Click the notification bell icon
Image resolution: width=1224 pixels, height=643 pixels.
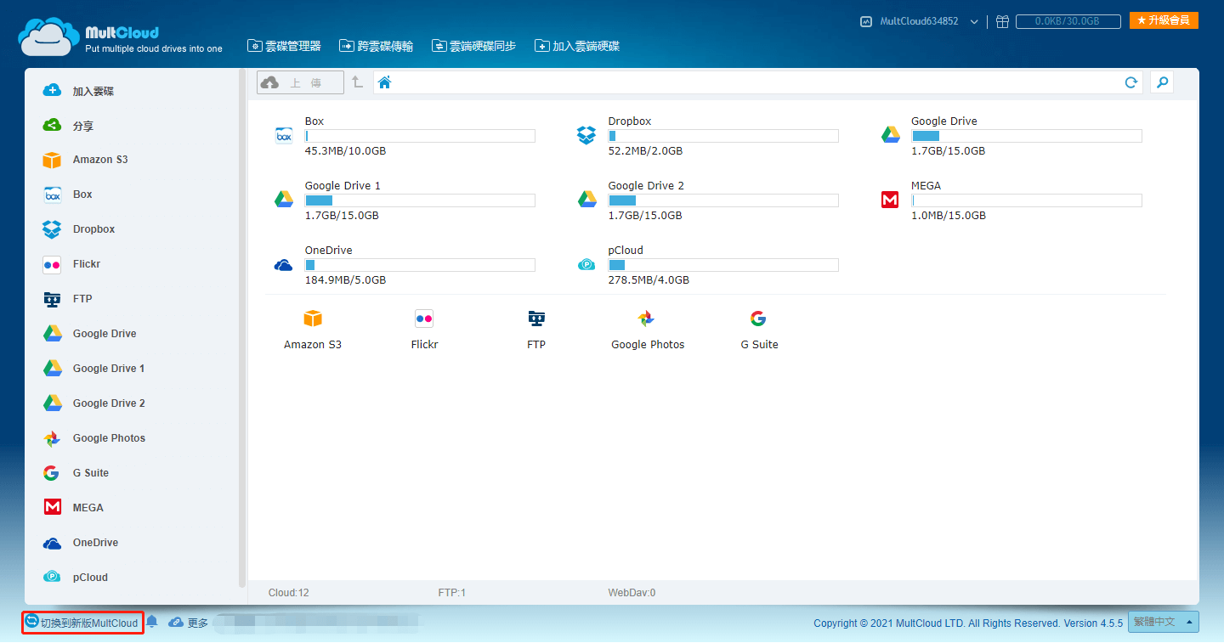click(x=152, y=623)
